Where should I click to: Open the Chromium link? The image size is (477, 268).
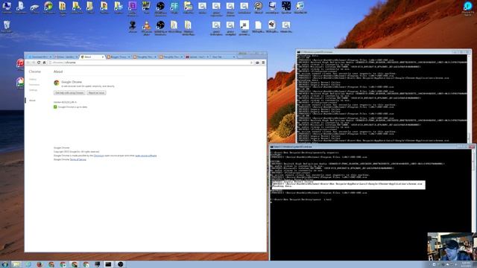pos(98,156)
